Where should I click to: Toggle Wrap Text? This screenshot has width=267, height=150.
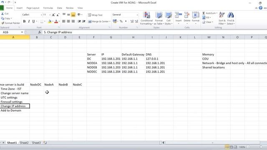[95, 15]
